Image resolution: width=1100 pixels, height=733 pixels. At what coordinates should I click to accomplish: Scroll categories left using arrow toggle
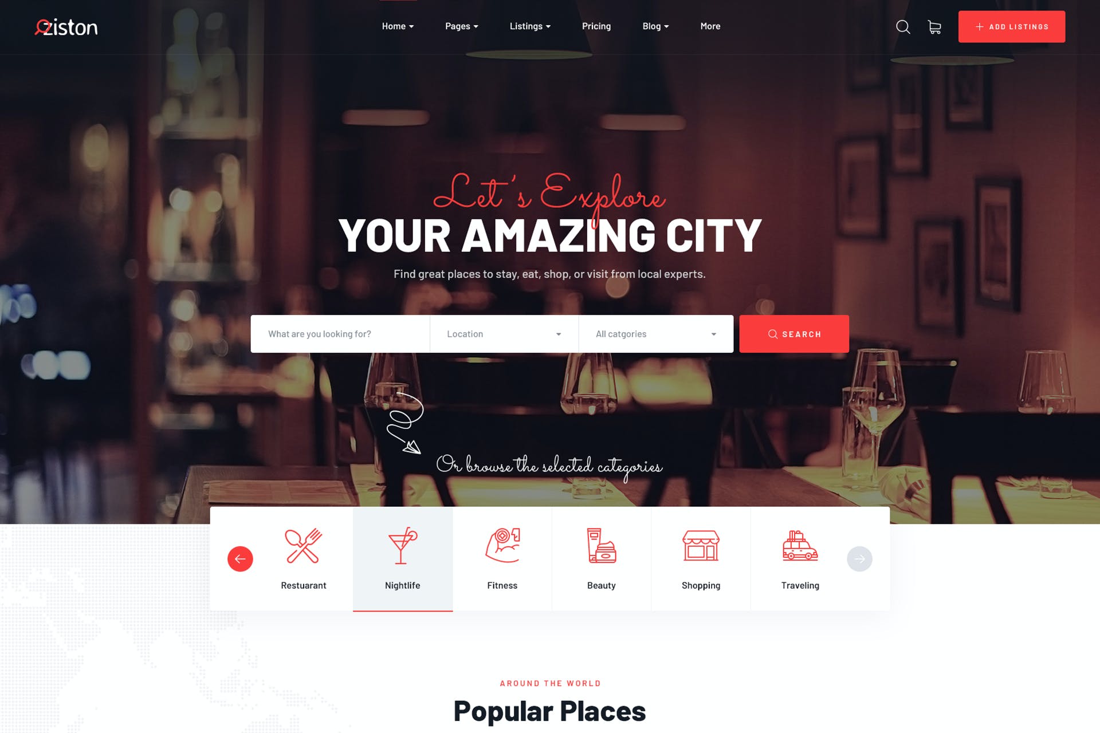click(240, 559)
